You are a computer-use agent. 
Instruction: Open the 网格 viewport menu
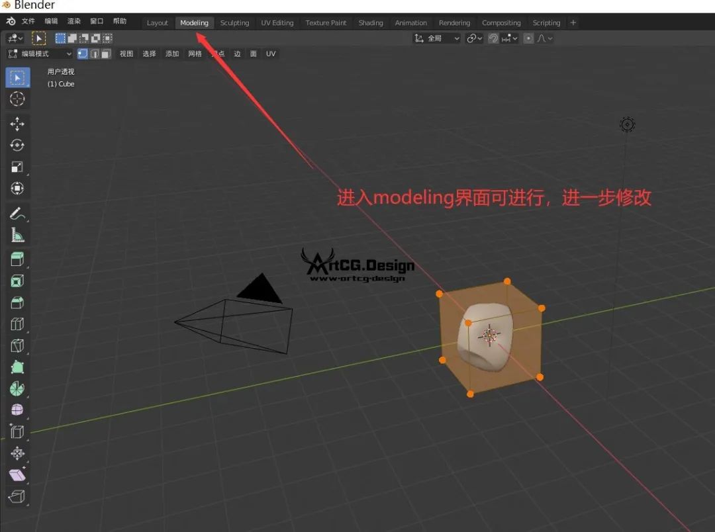click(195, 54)
